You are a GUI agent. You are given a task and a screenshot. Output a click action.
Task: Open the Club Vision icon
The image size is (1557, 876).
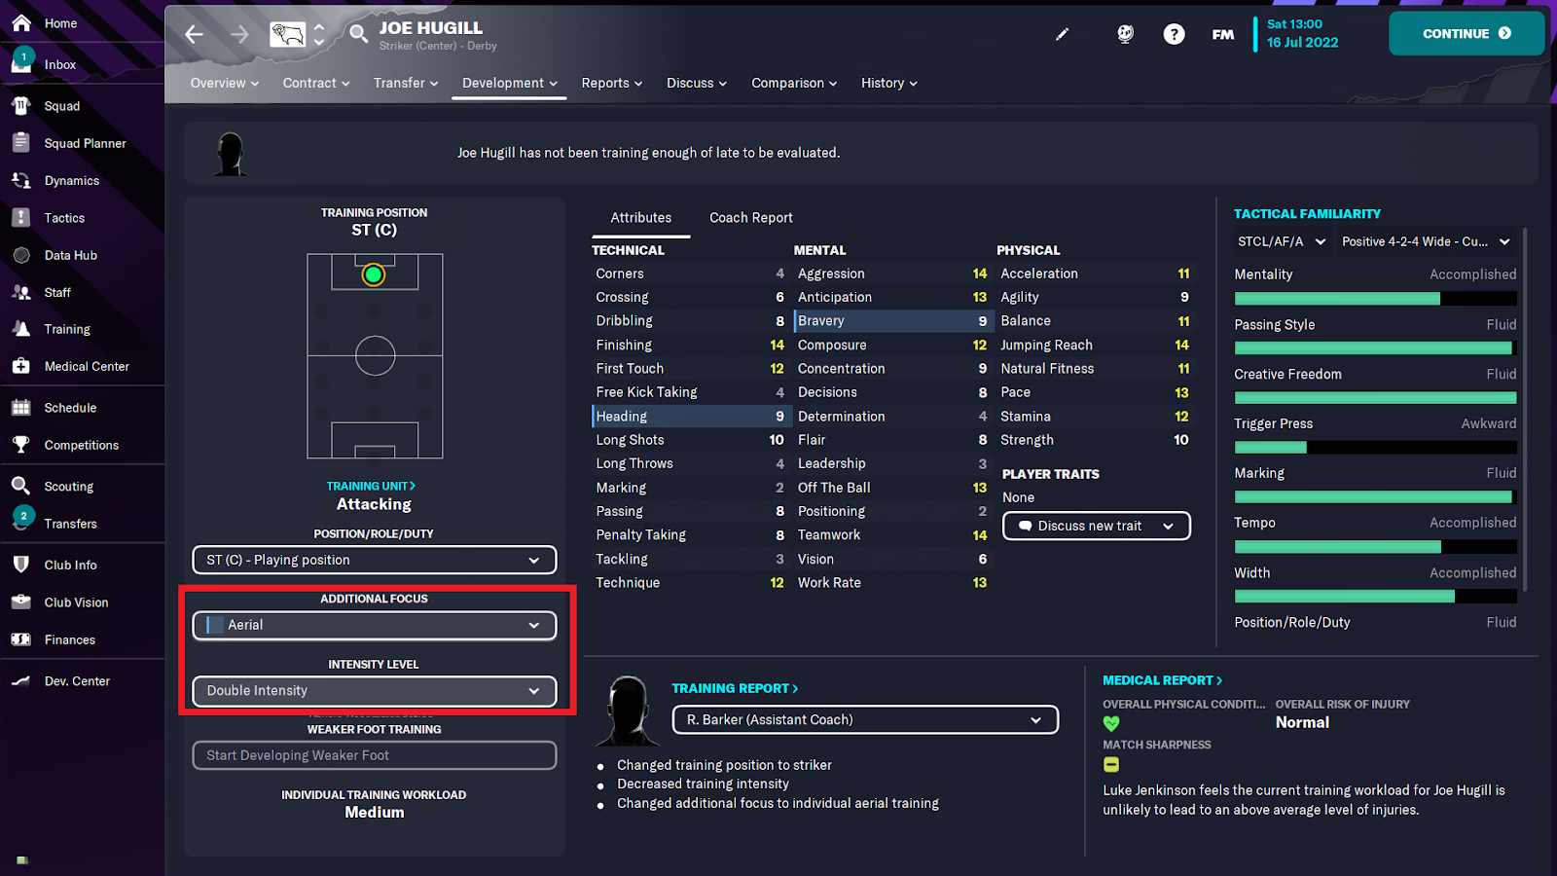tap(21, 602)
